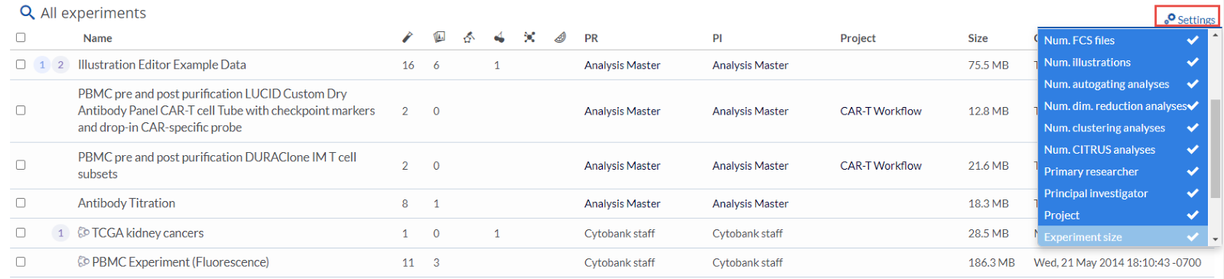Screen dimensions: 1224x279
Task: Toggle Num. autogating analyses column option
Action: pyautogui.click(x=1122, y=84)
